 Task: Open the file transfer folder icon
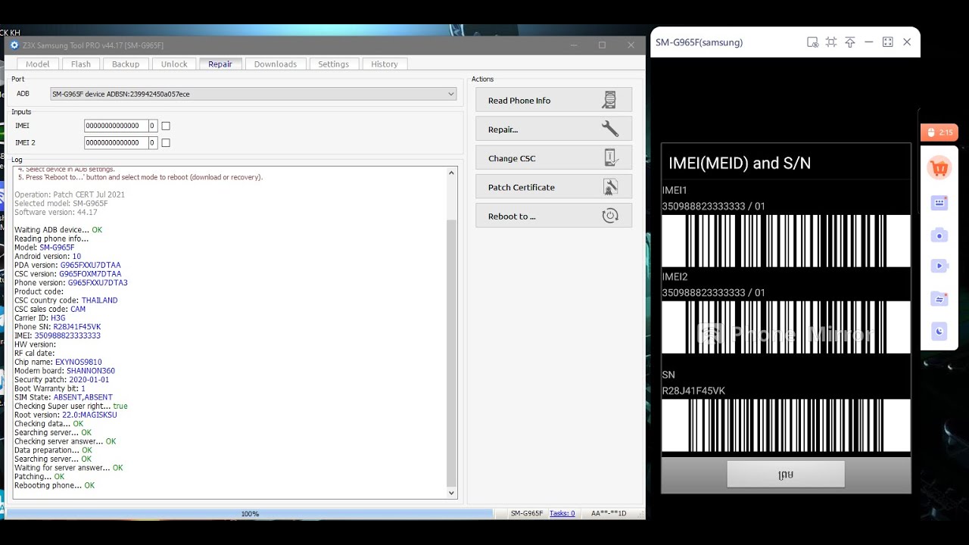coord(939,298)
